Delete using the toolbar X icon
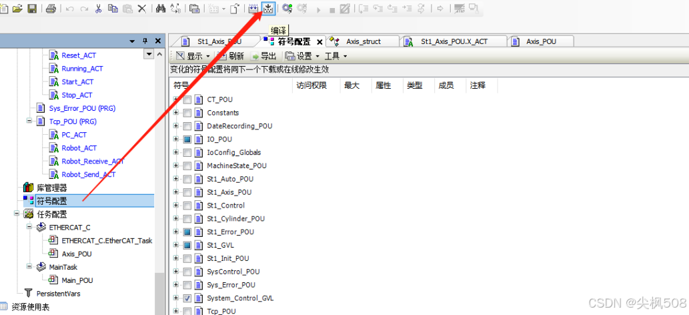The height and width of the screenshot is (315, 689). click(x=142, y=9)
